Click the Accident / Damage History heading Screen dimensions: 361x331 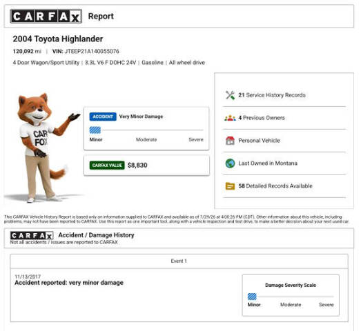tap(96, 235)
